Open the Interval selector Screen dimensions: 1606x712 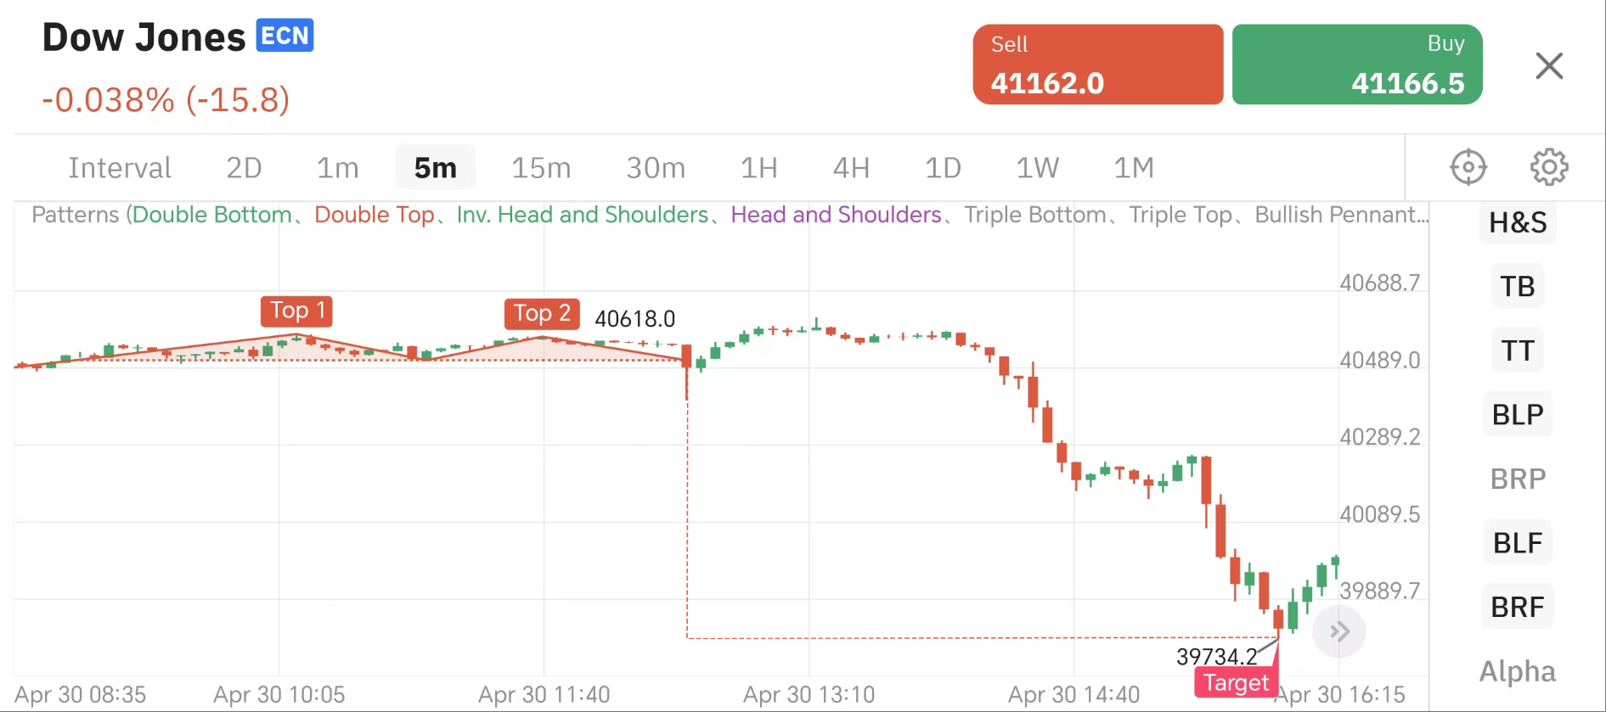click(120, 168)
